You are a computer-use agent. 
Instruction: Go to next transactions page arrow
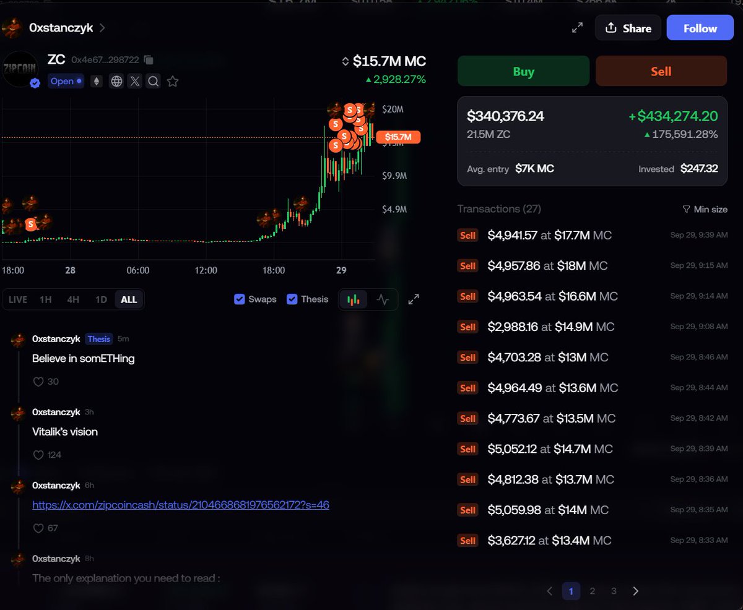pos(635,591)
